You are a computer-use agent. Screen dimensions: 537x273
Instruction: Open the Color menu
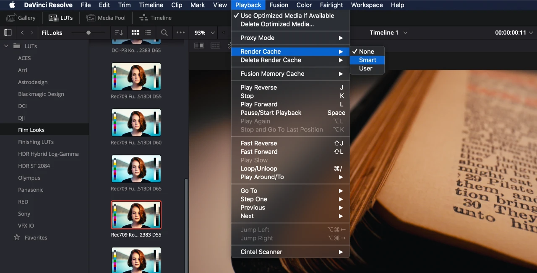click(x=304, y=5)
